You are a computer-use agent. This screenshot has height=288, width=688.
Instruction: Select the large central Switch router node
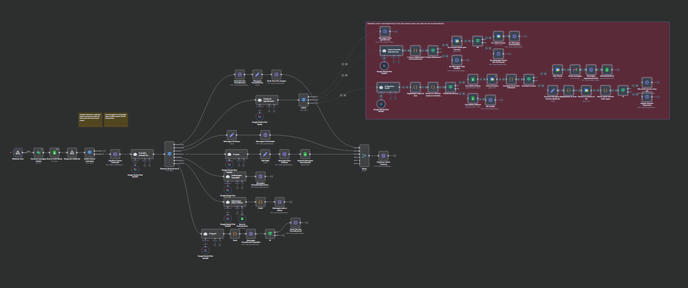pos(169,154)
